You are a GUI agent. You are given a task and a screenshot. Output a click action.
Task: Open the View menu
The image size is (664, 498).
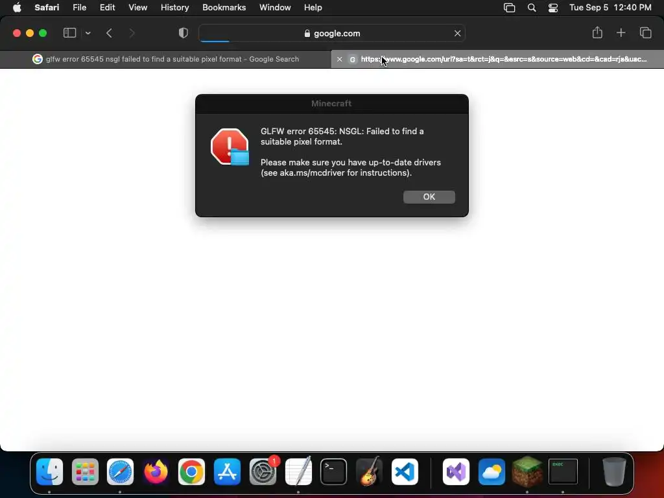pyautogui.click(x=137, y=8)
